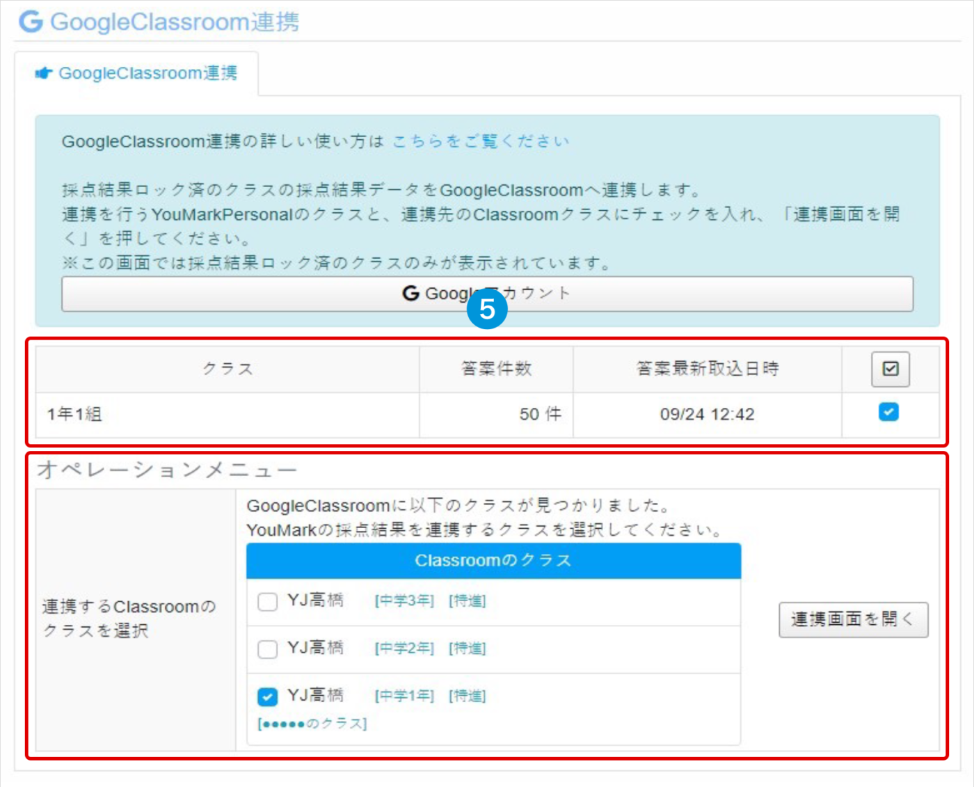The height and width of the screenshot is (787, 974).
Task: Check the YJ高橋 中学2年 classroom checkbox
Action: (x=267, y=649)
